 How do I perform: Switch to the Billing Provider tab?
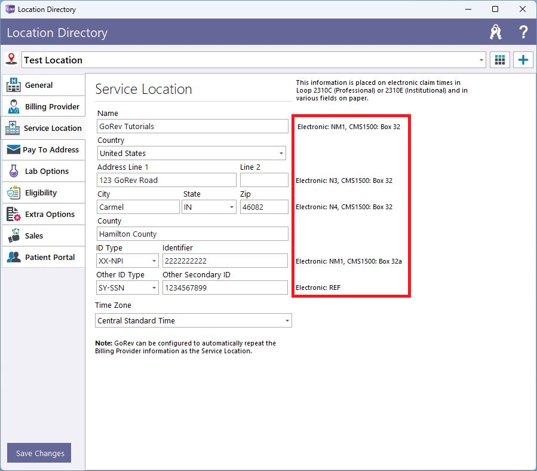point(44,106)
